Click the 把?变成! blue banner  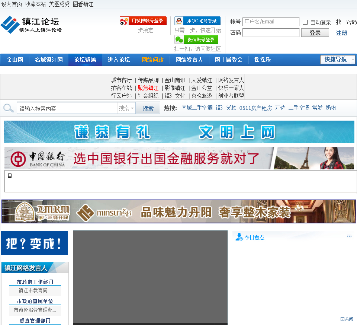(x=34, y=243)
